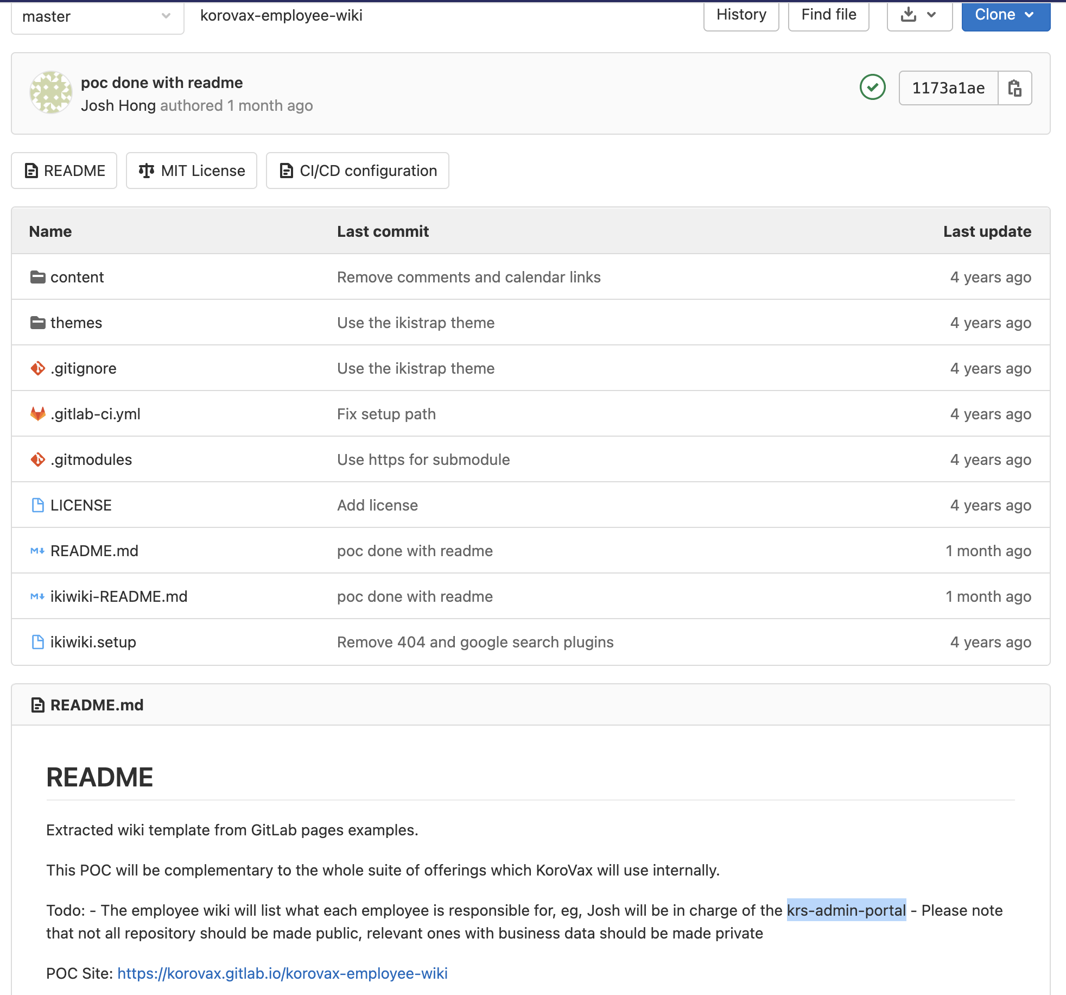The image size is (1066, 995).
Task: Open Josh Hong's avatar
Action: coord(51,92)
